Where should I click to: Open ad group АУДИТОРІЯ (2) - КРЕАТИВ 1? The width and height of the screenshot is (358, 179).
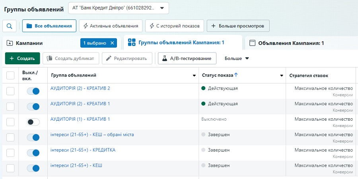(80, 104)
